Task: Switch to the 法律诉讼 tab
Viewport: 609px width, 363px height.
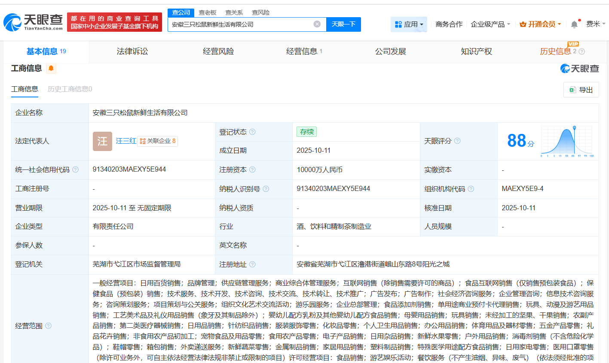Action: [132, 51]
